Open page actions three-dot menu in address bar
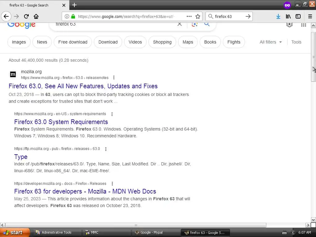The height and width of the screenshot is (237, 316). [x=189, y=16]
